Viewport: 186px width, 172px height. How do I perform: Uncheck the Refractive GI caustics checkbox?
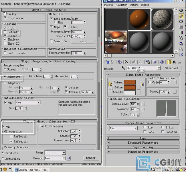tap(11, 141)
